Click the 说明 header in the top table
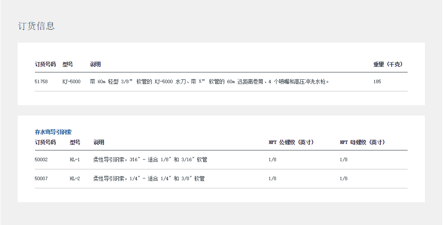The image size is (443, 225). point(95,64)
